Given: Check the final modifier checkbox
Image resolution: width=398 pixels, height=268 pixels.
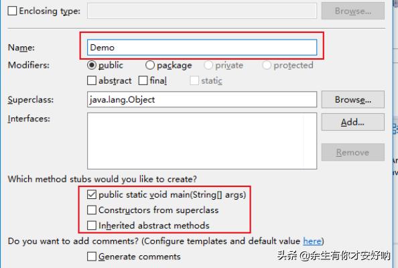Looking at the screenshot, I should coord(143,80).
